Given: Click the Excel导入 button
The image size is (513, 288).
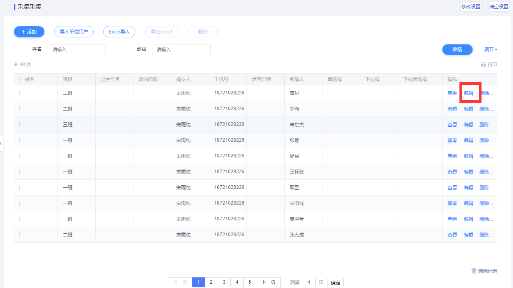Looking at the screenshot, I should [x=119, y=32].
